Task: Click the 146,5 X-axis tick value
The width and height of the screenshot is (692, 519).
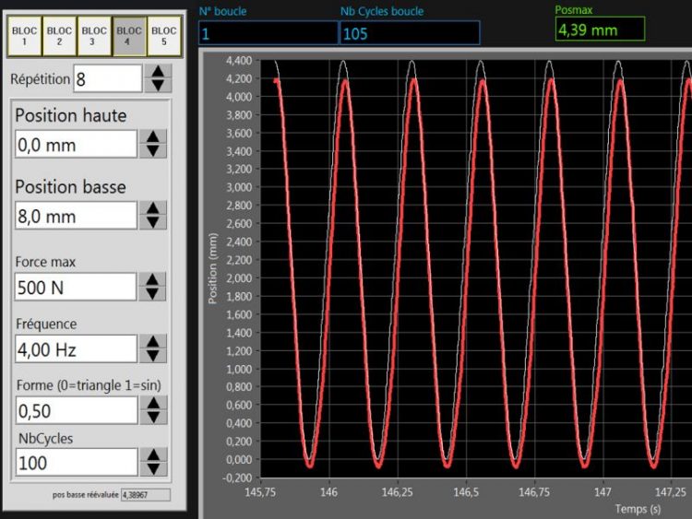Action: pyautogui.click(x=466, y=492)
